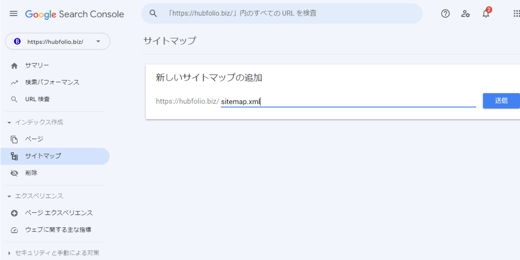
Task: Open 削除 removals page
Action: [55, 173]
